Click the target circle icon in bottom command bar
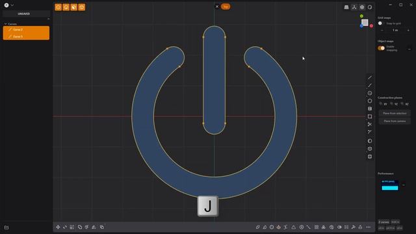The image size is (416, 234). [302, 227]
